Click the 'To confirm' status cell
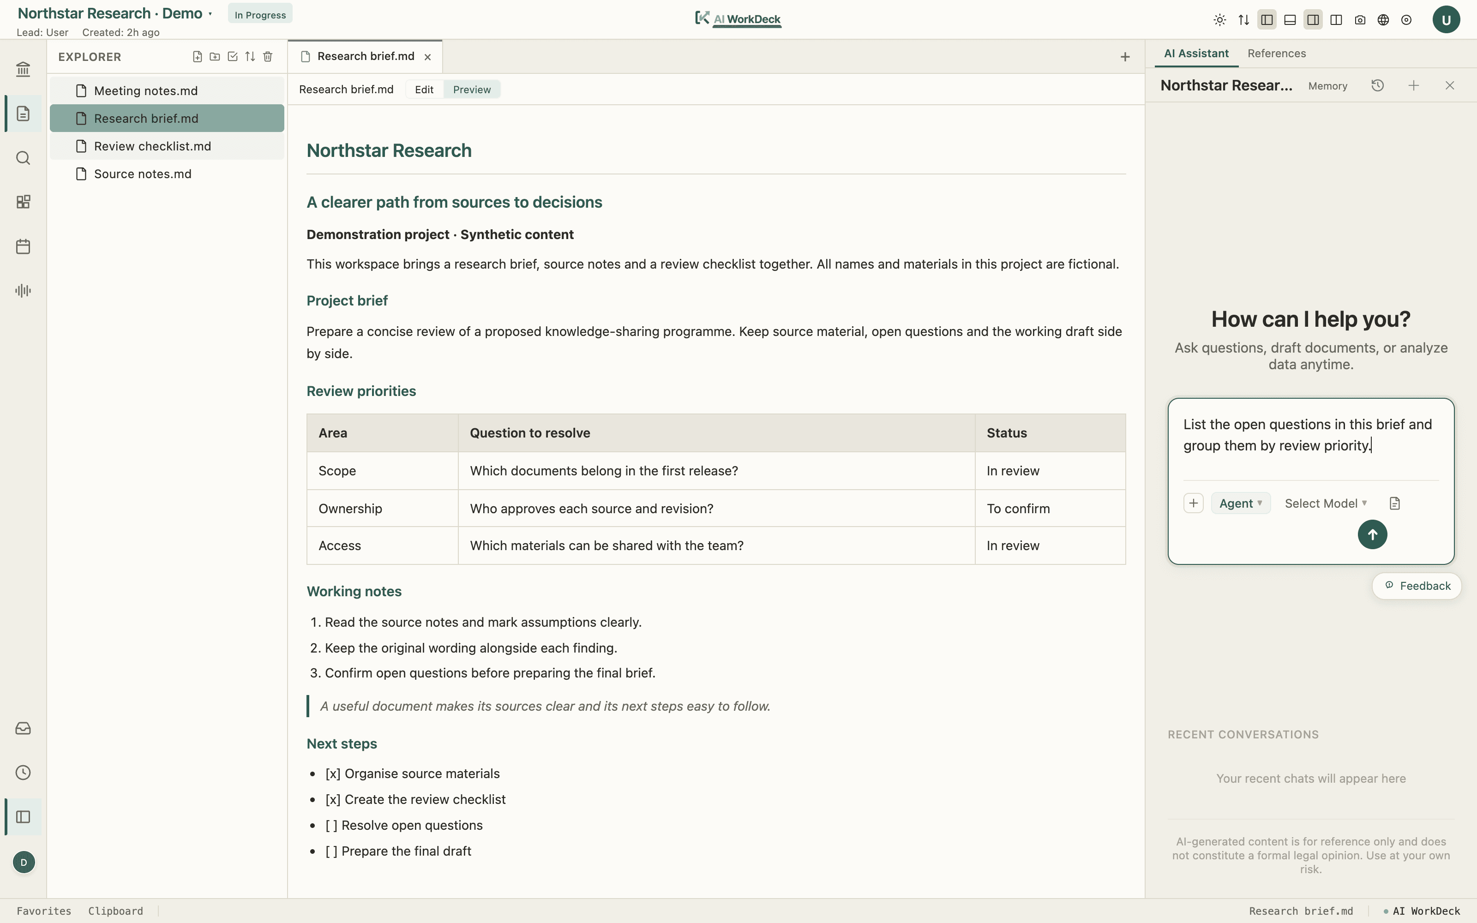1477x923 pixels. coord(1051,509)
